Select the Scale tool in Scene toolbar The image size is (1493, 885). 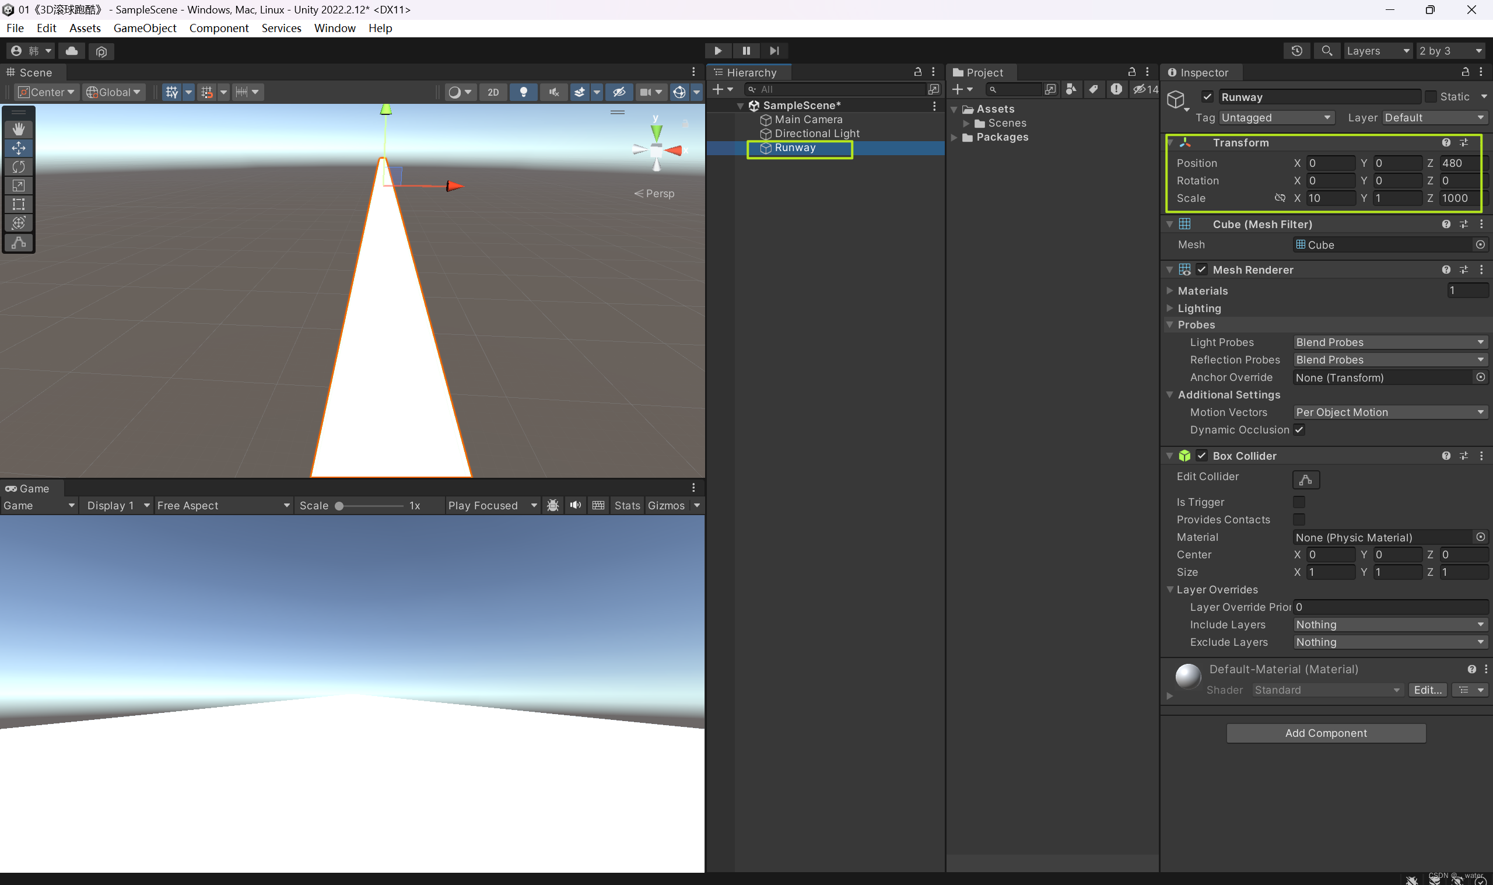19,186
